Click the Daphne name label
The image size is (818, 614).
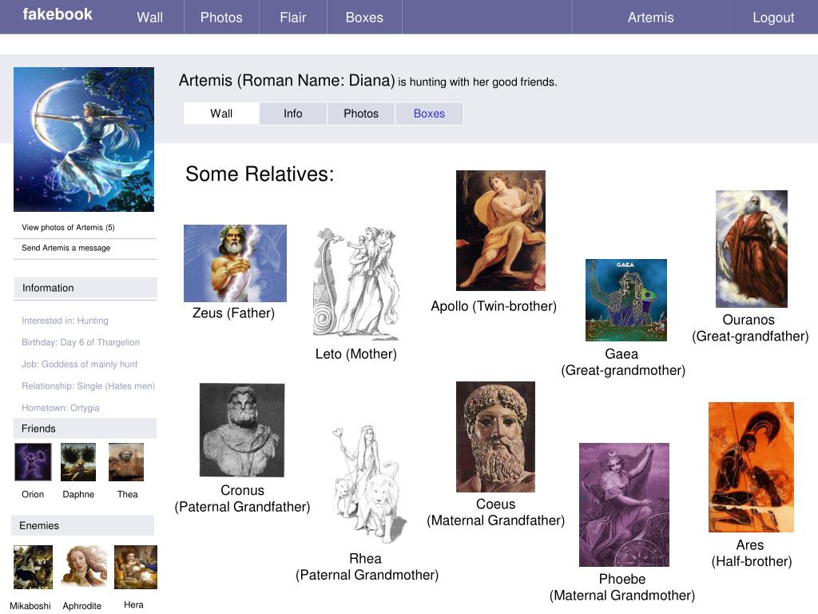(78, 494)
